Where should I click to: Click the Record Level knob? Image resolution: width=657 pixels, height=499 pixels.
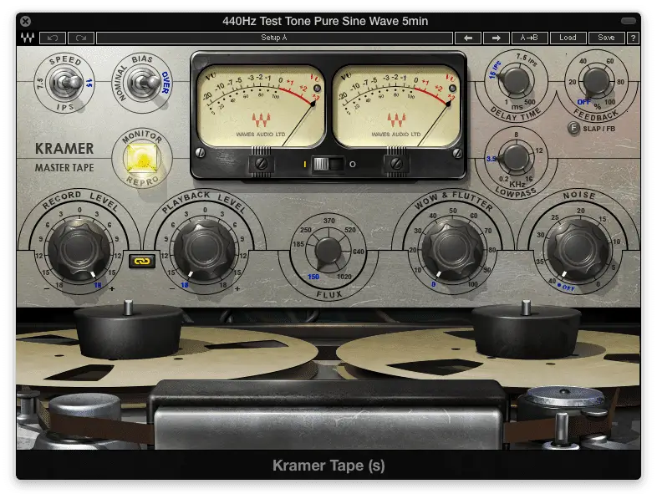(79, 249)
